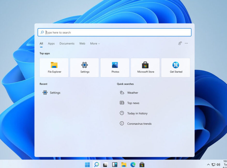
Task: Open Microsoft Store tile in Top apps
Action: [x=145, y=67]
